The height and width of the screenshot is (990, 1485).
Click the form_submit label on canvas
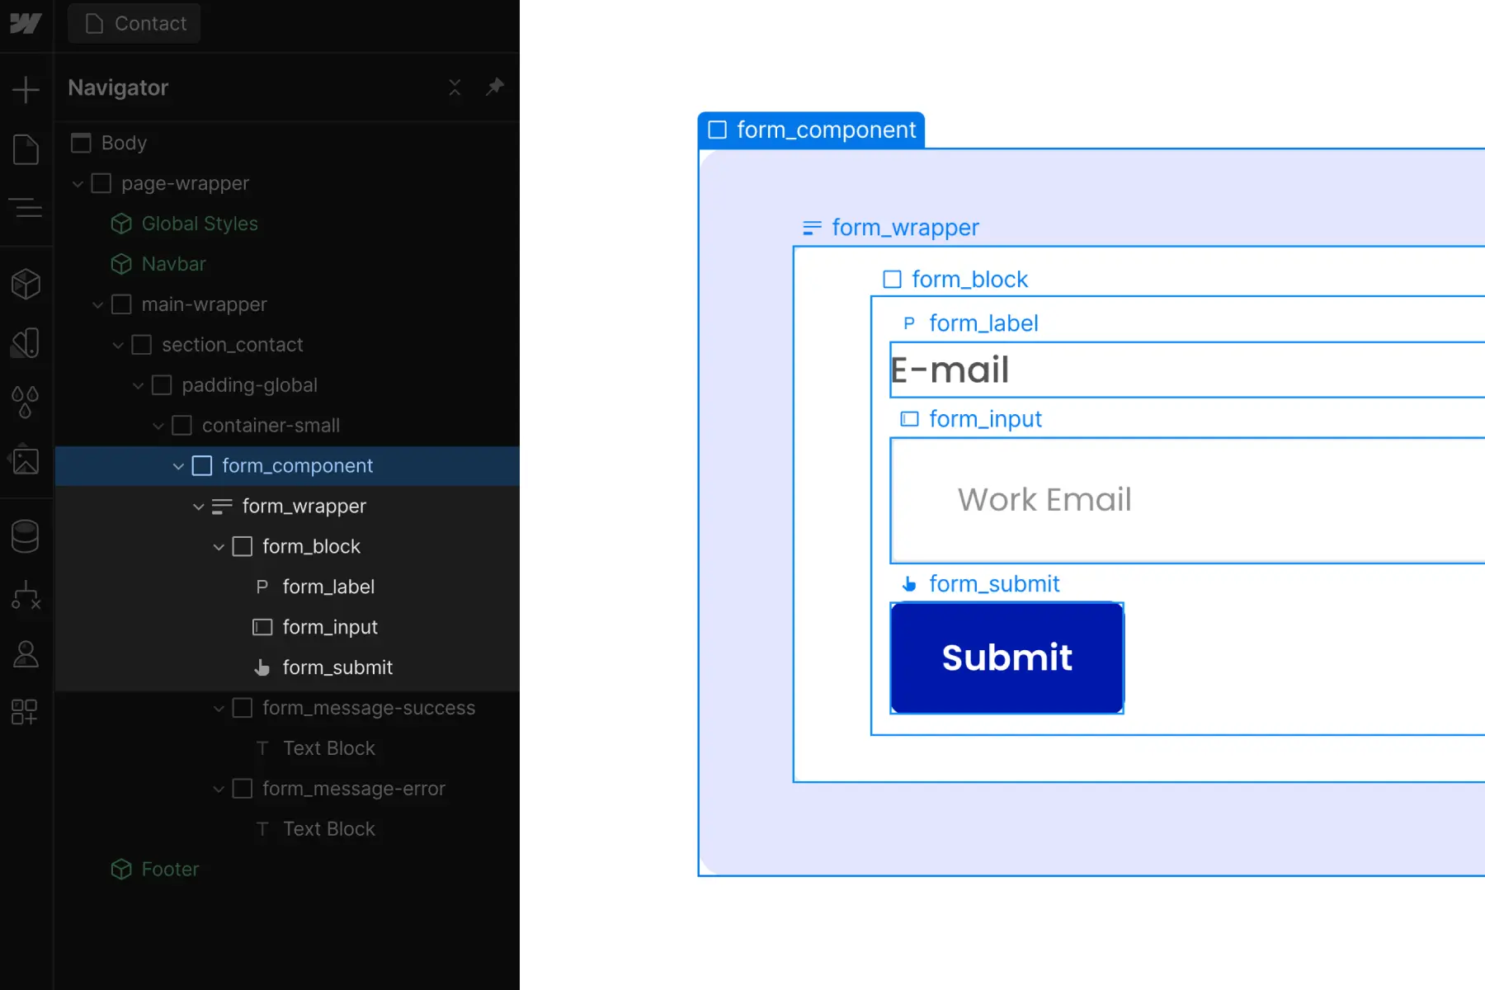tap(980, 584)
